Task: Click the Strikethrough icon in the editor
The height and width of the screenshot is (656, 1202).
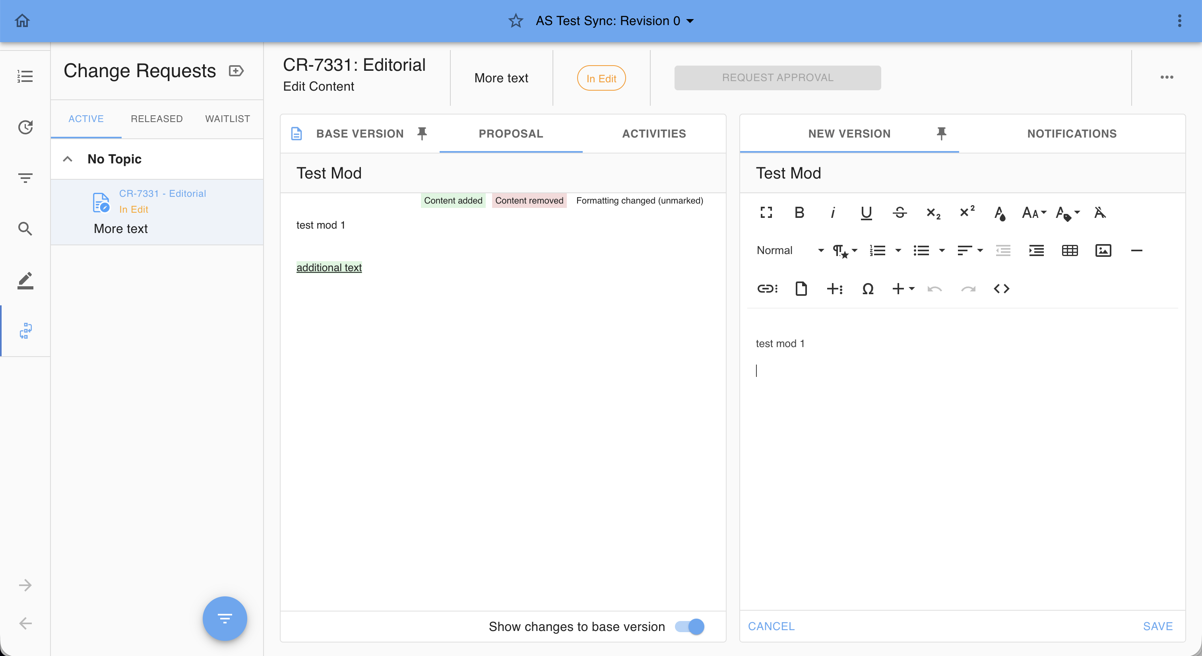Action: [900, 213]
